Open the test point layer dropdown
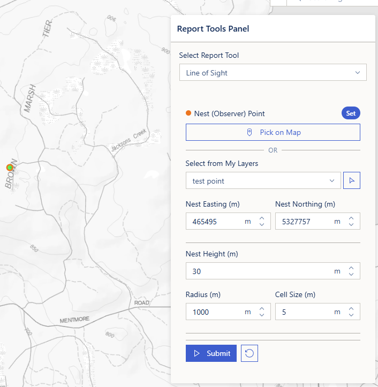Image resolution: width=378 pixels, height=387 pixels. (263, 180)
